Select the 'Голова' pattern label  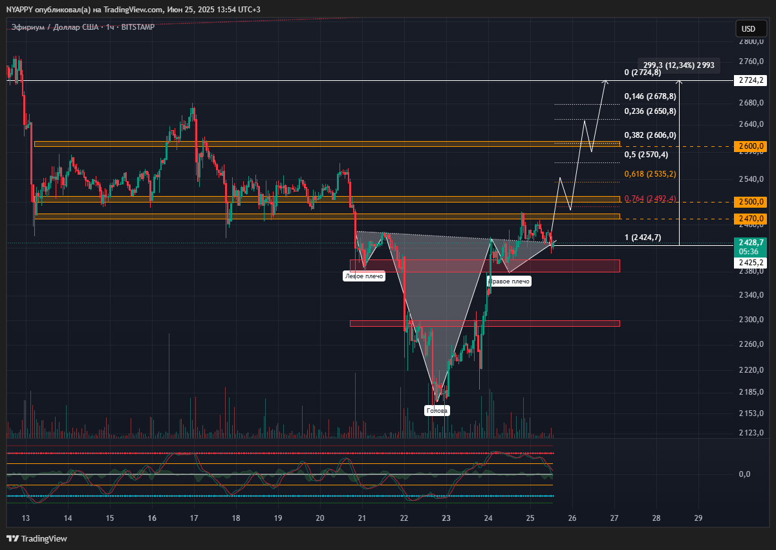pyautogui.click(x=436, y=410)
